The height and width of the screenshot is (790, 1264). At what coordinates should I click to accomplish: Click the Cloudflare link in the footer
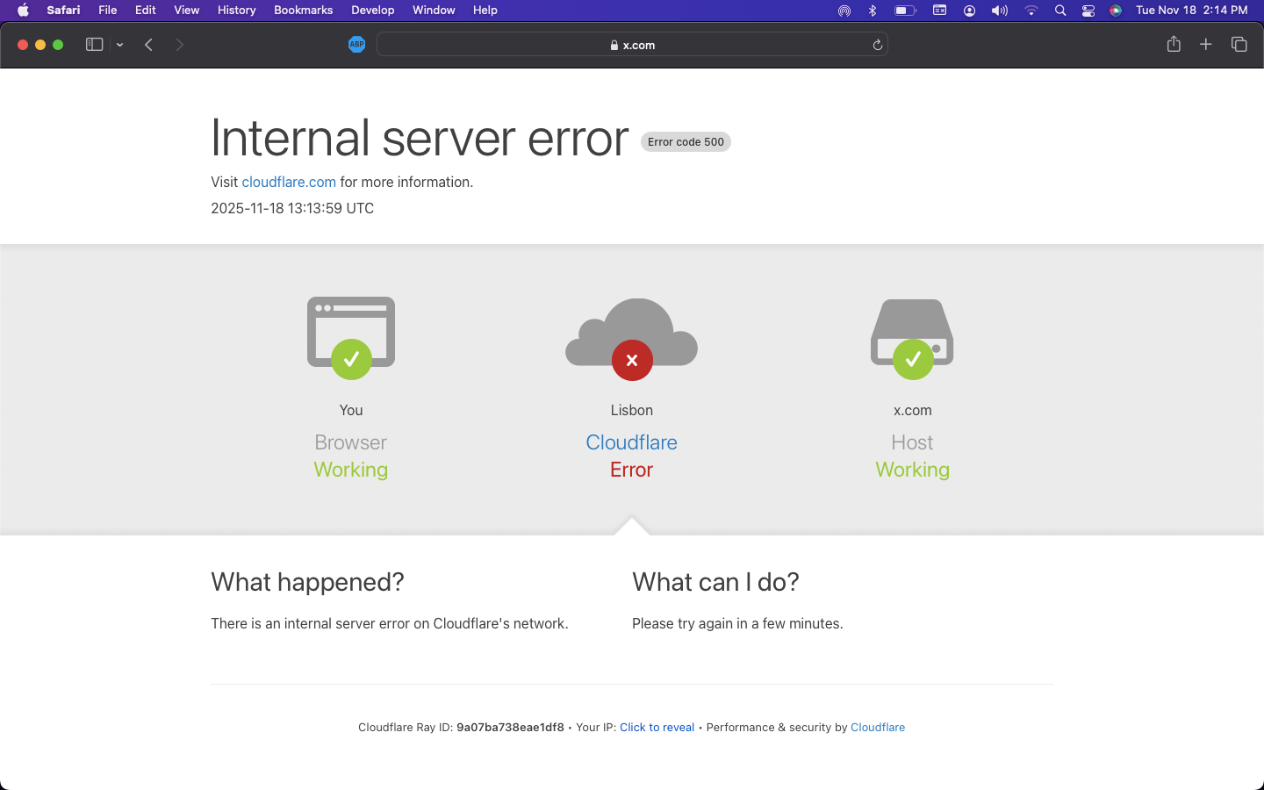(878, 727)
